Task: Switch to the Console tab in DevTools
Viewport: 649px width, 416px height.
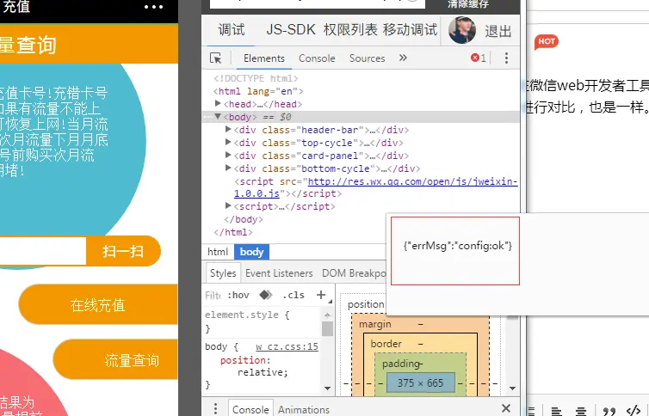Action: (x=317, y=58)
